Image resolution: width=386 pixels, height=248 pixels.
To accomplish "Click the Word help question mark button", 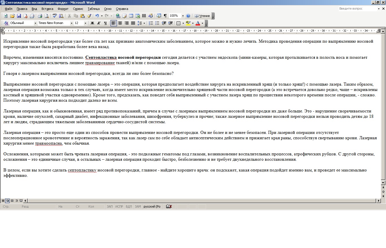I will 188,16.
